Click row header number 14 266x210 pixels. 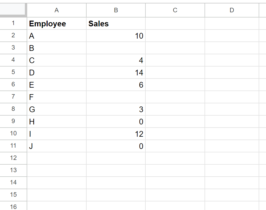(x=13, y=183)
